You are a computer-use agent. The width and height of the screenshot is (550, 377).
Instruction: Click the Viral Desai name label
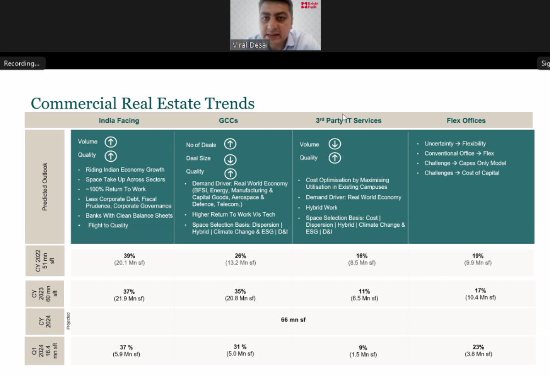(250, 45)
